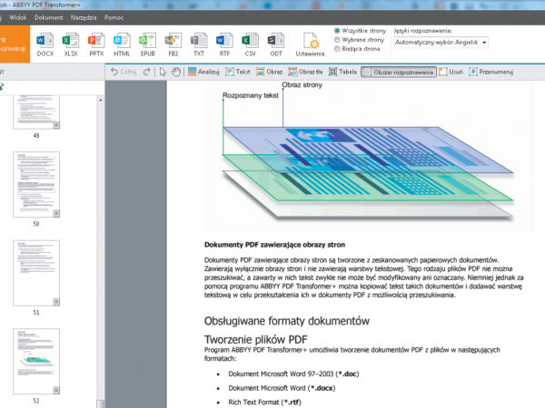Open Ustawienia settings icon
Viewport: 545px width, 408px height.
tap(311, 44)
